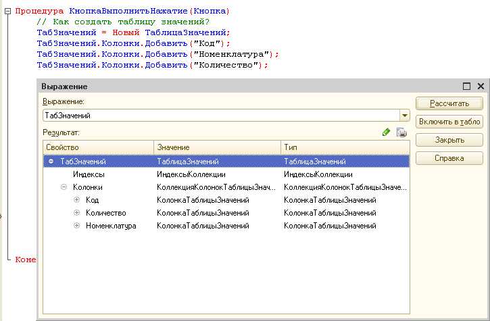Collapse the ТабЗначений root node
The height and width of the screenshot is (321, 490).
[x=51, y=162]
